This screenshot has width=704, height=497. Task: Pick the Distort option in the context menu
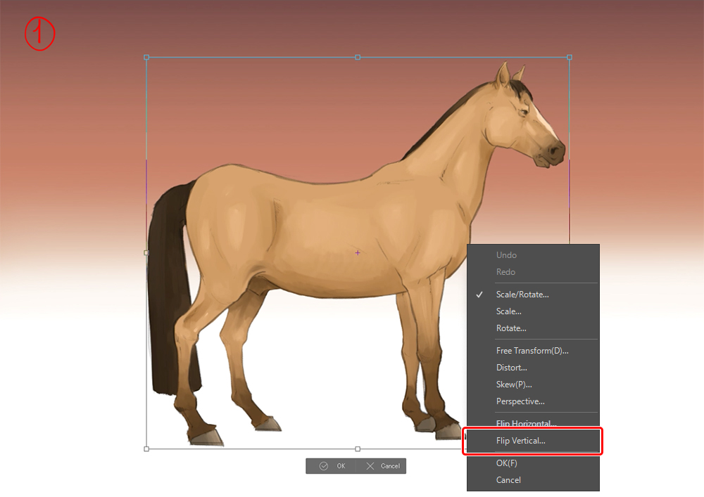[x=511, y=368]
